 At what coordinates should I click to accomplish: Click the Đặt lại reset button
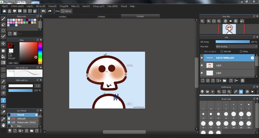(x=66, y=11)
